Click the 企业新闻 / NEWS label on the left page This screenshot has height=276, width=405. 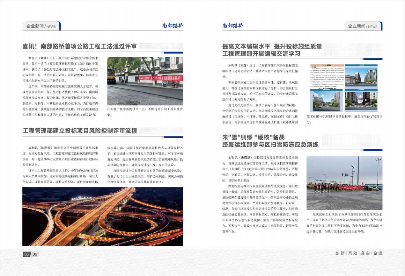click(41, 26)
